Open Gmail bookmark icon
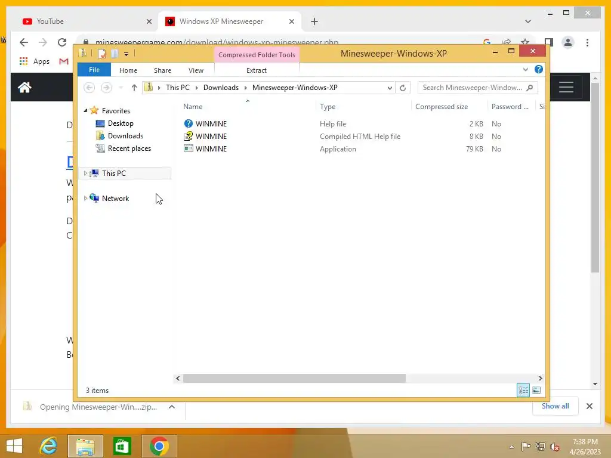This screenshot has width=611, height=458. (x=64, y=61)
